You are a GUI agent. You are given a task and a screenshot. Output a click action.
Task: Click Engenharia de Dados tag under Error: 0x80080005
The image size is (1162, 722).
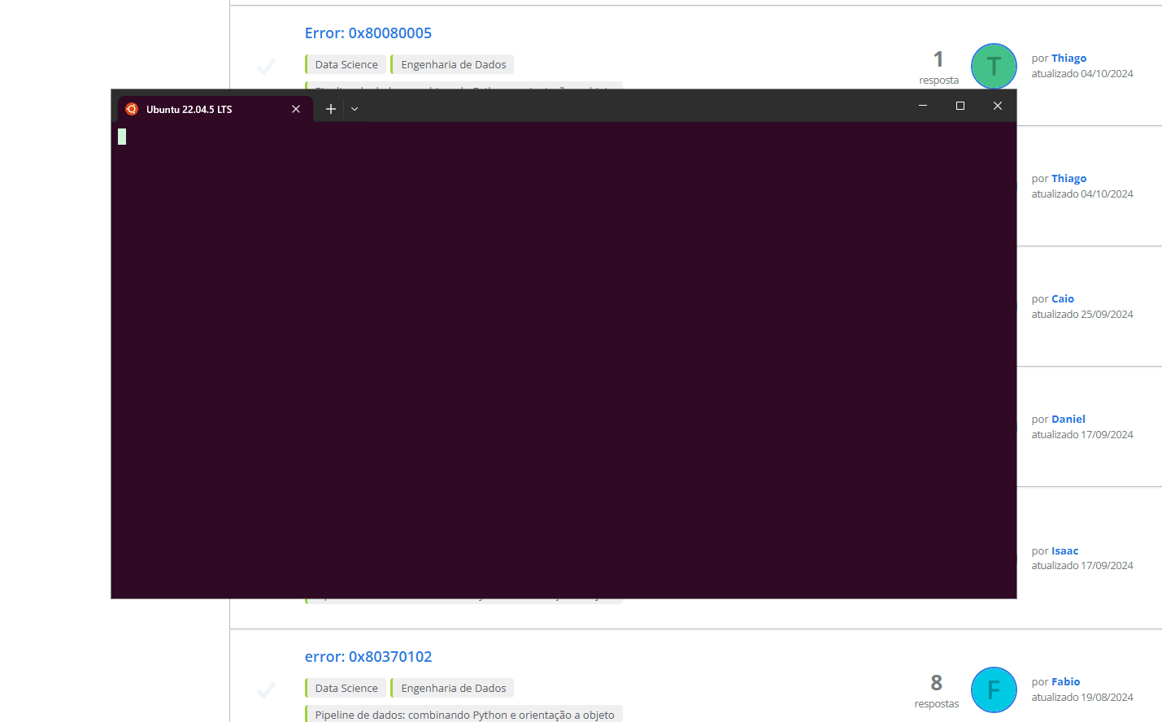(x=453, y=64)
